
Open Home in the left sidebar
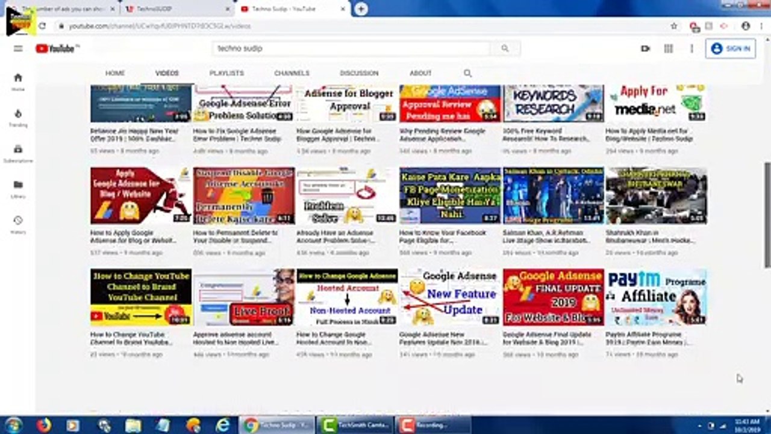click(18, 81)
